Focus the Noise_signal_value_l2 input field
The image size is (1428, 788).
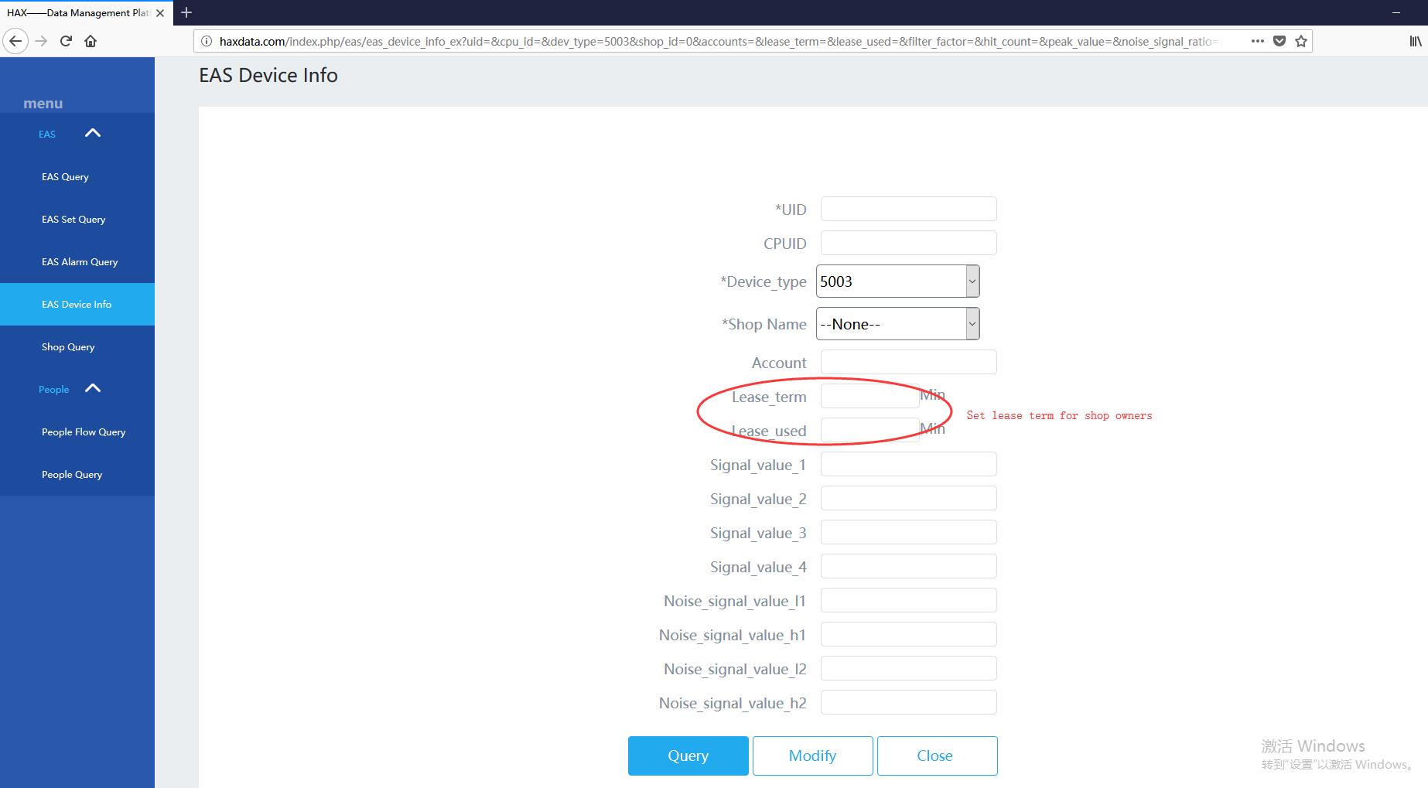pos(909,668)
